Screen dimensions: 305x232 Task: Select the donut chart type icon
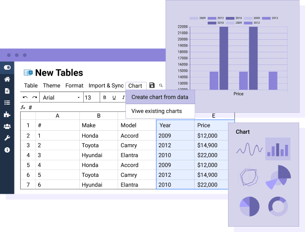[x=278, y=206]
